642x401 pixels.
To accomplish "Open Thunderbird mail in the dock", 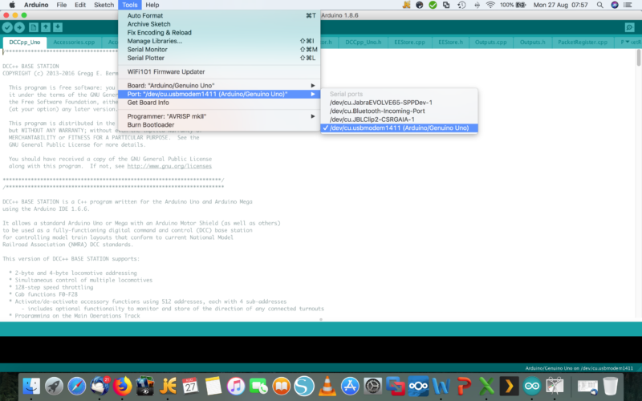I will pos(100,386).
